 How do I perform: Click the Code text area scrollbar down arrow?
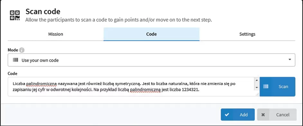(257, 87)
